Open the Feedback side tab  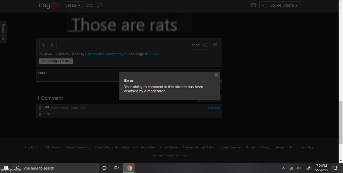[x=3, y=32]
